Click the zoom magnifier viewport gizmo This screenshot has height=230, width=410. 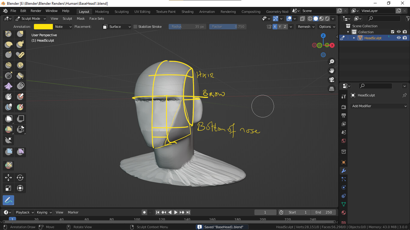pyautogui.click(x=332, y=62)
